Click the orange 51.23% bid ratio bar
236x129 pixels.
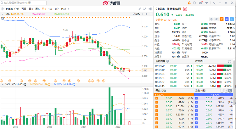[x=174, y=95]
